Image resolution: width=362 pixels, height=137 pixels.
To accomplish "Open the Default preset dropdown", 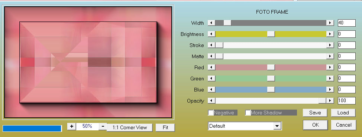I will (x=277, y=126).
